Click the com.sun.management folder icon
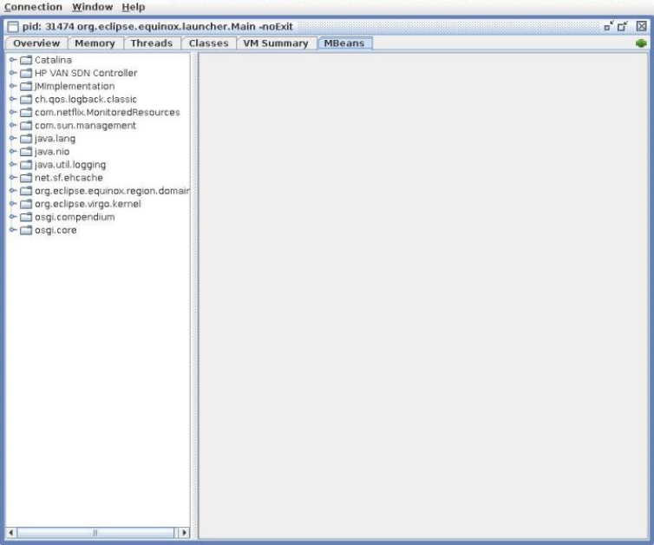The height and width of the screenshot is (545, 654). click(26, 126)
